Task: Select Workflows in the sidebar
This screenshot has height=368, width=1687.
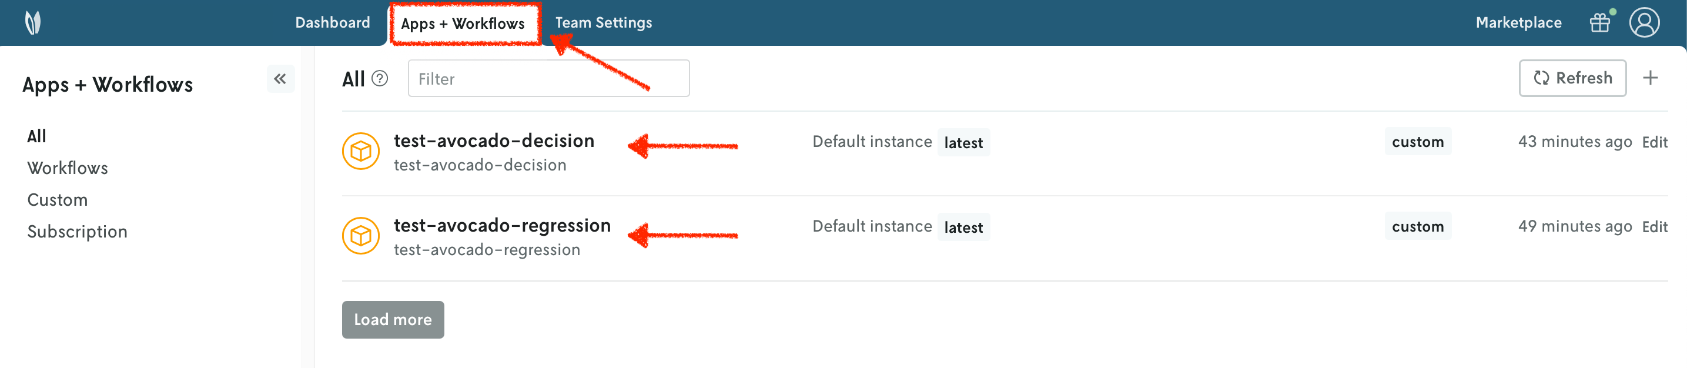Action: (68, 168)
